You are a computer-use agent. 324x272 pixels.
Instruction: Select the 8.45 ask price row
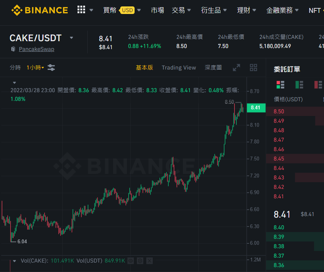coord(295,159)
